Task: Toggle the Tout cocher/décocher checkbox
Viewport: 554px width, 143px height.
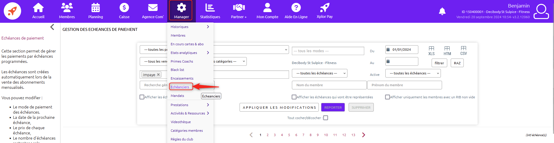Action: coord(326,118)
